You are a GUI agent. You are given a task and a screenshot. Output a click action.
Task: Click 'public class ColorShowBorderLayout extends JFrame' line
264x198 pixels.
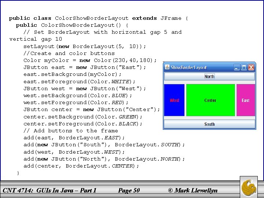[x=99, y=18]
